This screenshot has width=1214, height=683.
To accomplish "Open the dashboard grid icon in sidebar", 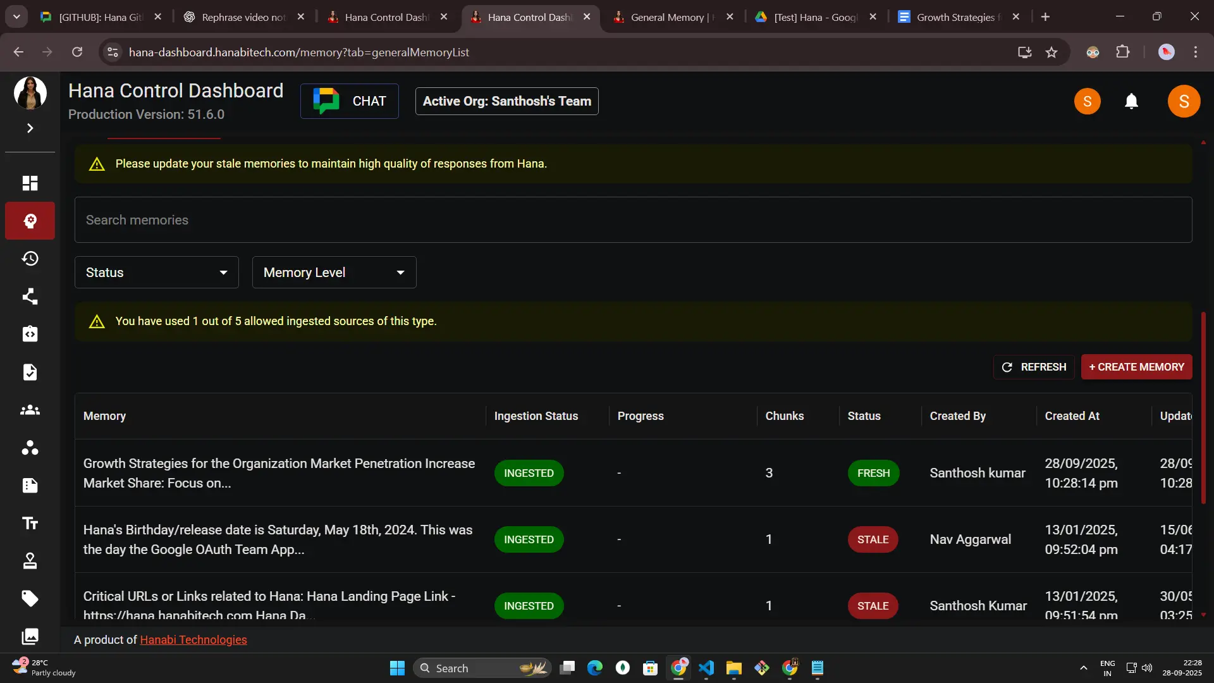I will 30,183.
